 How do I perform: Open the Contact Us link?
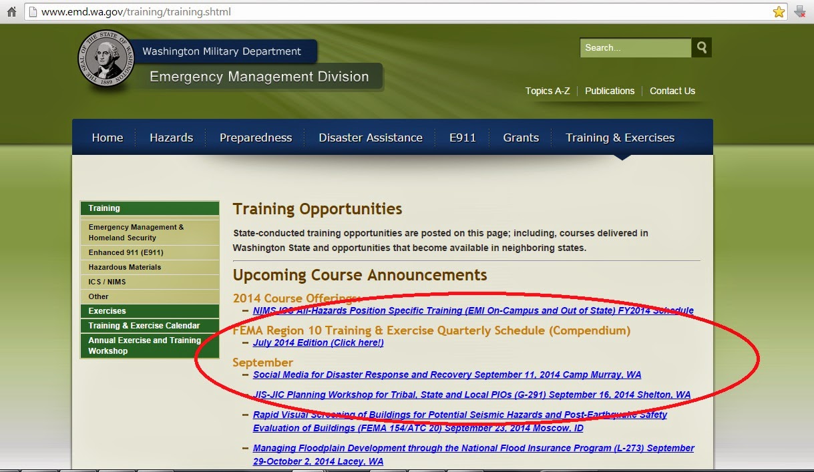[x=672, y=91]
